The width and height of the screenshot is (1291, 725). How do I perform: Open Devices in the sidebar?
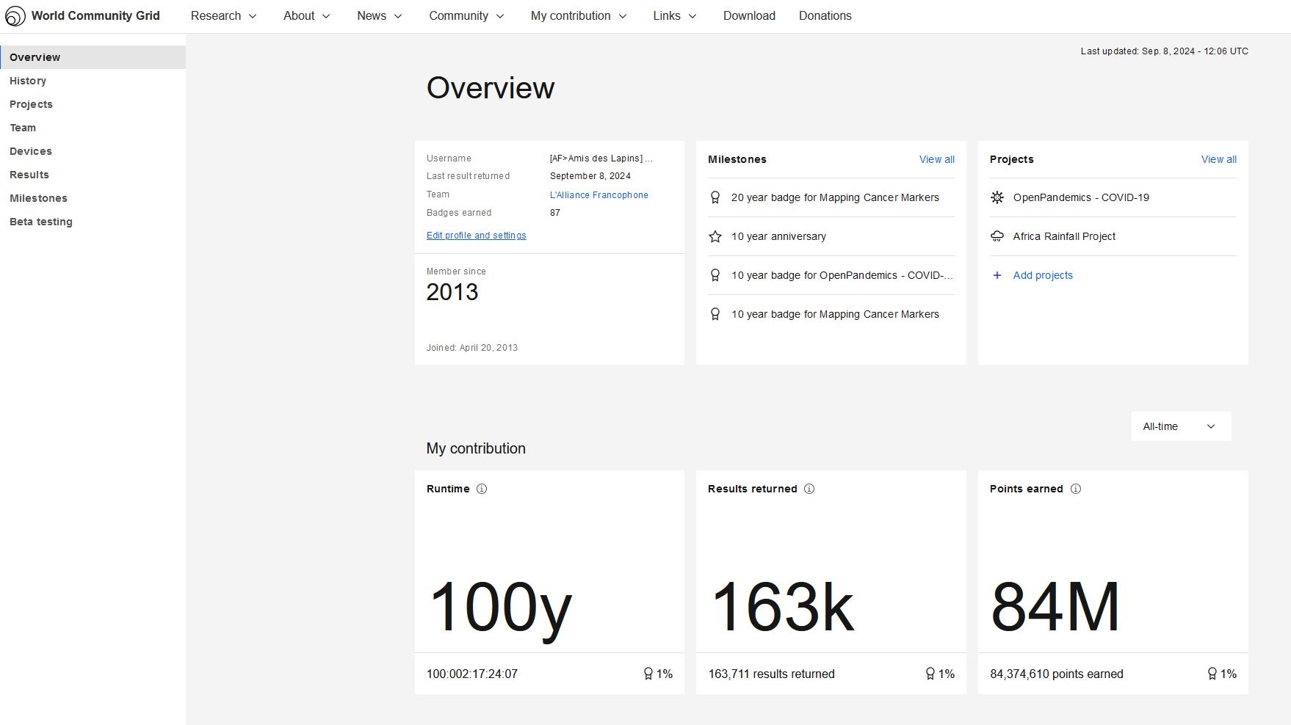[x=93, y=151]
